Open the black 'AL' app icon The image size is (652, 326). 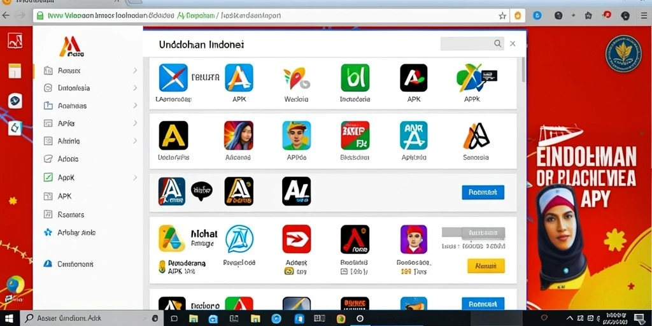tap(297, 191)
